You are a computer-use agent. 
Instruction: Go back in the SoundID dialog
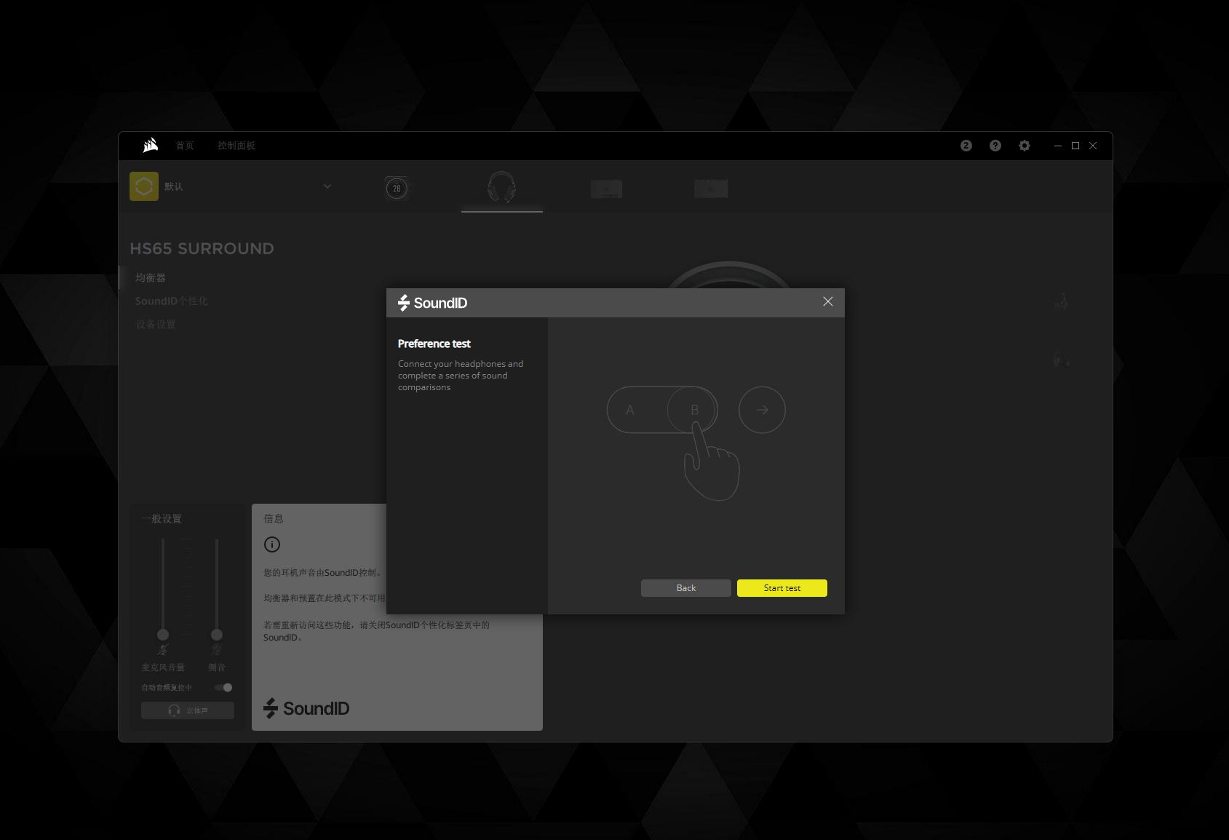(x=685, y=588)
